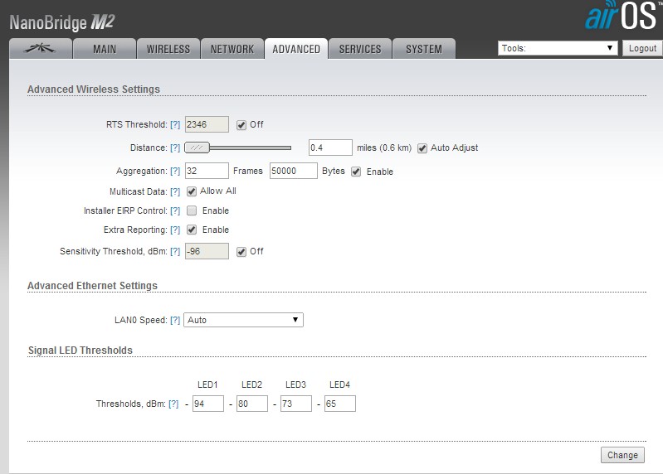
Task: Open LAN0 Speed help link
Action: click(175, 320)
